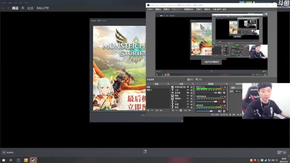Mute the desktop audio speaker icon (third channel)

click(x=219, y=111)
